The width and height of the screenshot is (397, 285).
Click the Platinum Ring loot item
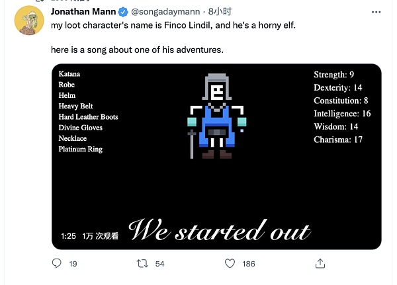(x=80, y=149)
